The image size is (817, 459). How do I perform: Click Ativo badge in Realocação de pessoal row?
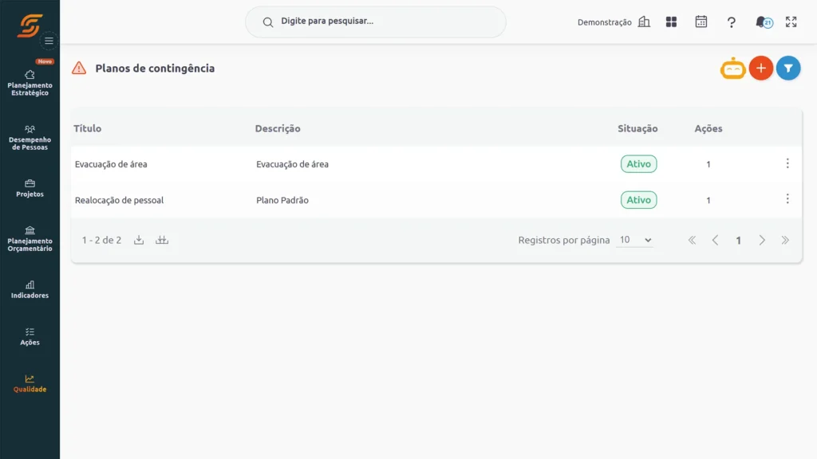pos(639,200)
